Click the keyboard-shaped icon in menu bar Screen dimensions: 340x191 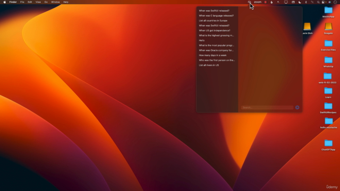[x=293, y=2]
